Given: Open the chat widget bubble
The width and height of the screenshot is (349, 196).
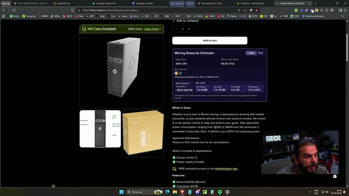Looking at the screenshot, I should (x=335, y=176).
